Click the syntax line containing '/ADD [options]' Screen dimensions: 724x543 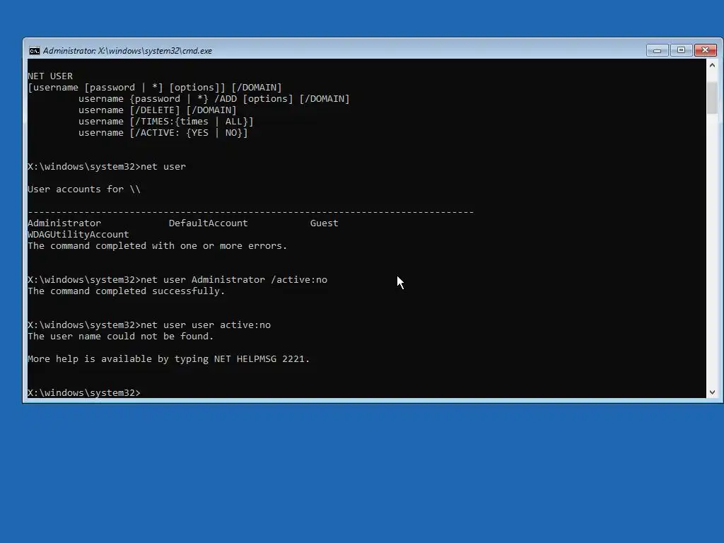click(214, 99)
